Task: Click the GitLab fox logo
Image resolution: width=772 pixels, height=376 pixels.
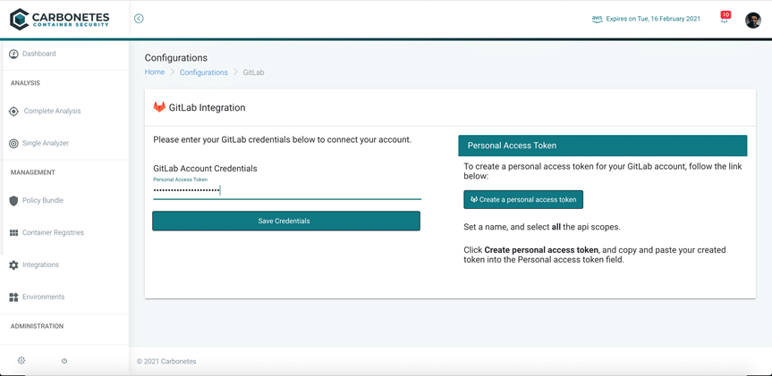Action: tap(159, 107)
